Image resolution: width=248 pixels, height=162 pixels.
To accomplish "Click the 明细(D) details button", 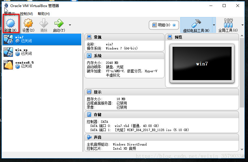I will click(164, 25).
